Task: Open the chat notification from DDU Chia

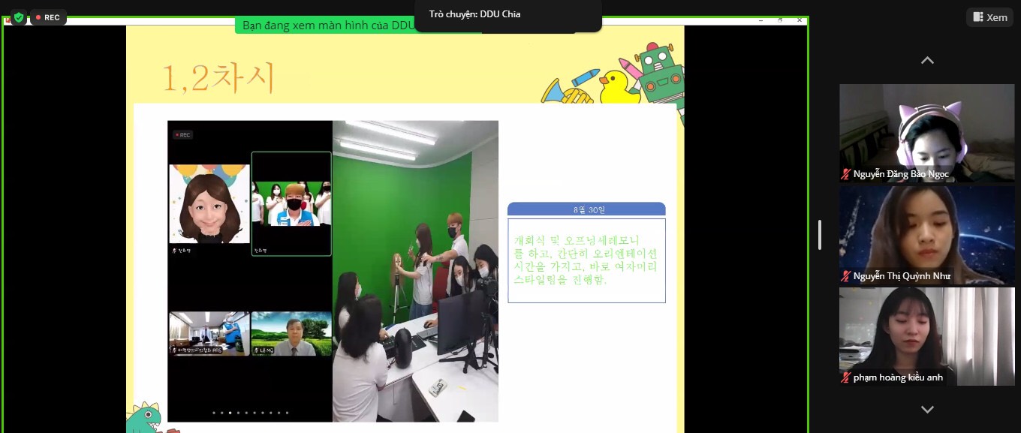Action: pos(507,15)
